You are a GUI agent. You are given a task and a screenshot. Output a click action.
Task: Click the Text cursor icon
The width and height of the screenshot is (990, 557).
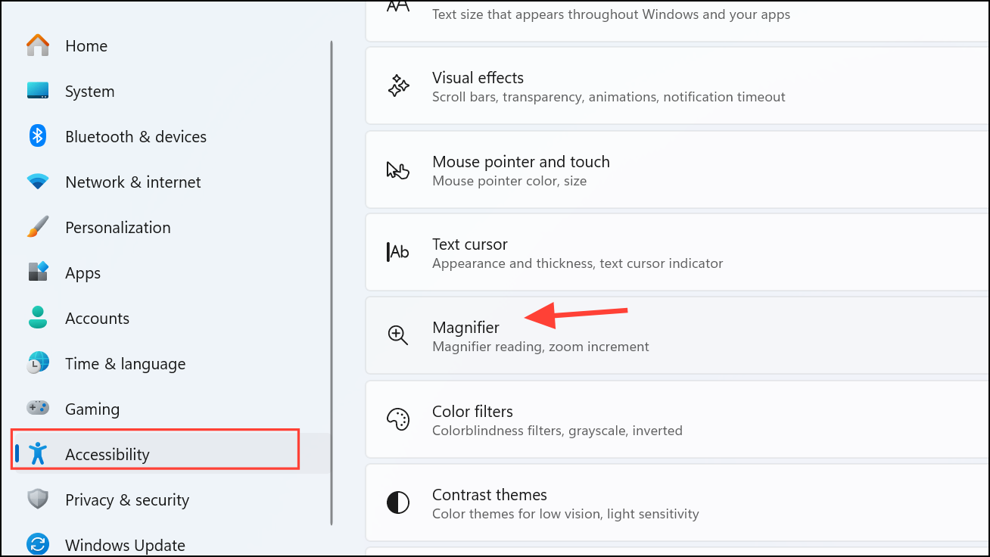tap(397, 252)
